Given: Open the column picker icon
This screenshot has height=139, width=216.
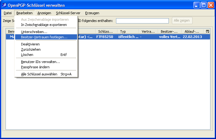Looking at the screenshot, I should (x=207, y=32).
